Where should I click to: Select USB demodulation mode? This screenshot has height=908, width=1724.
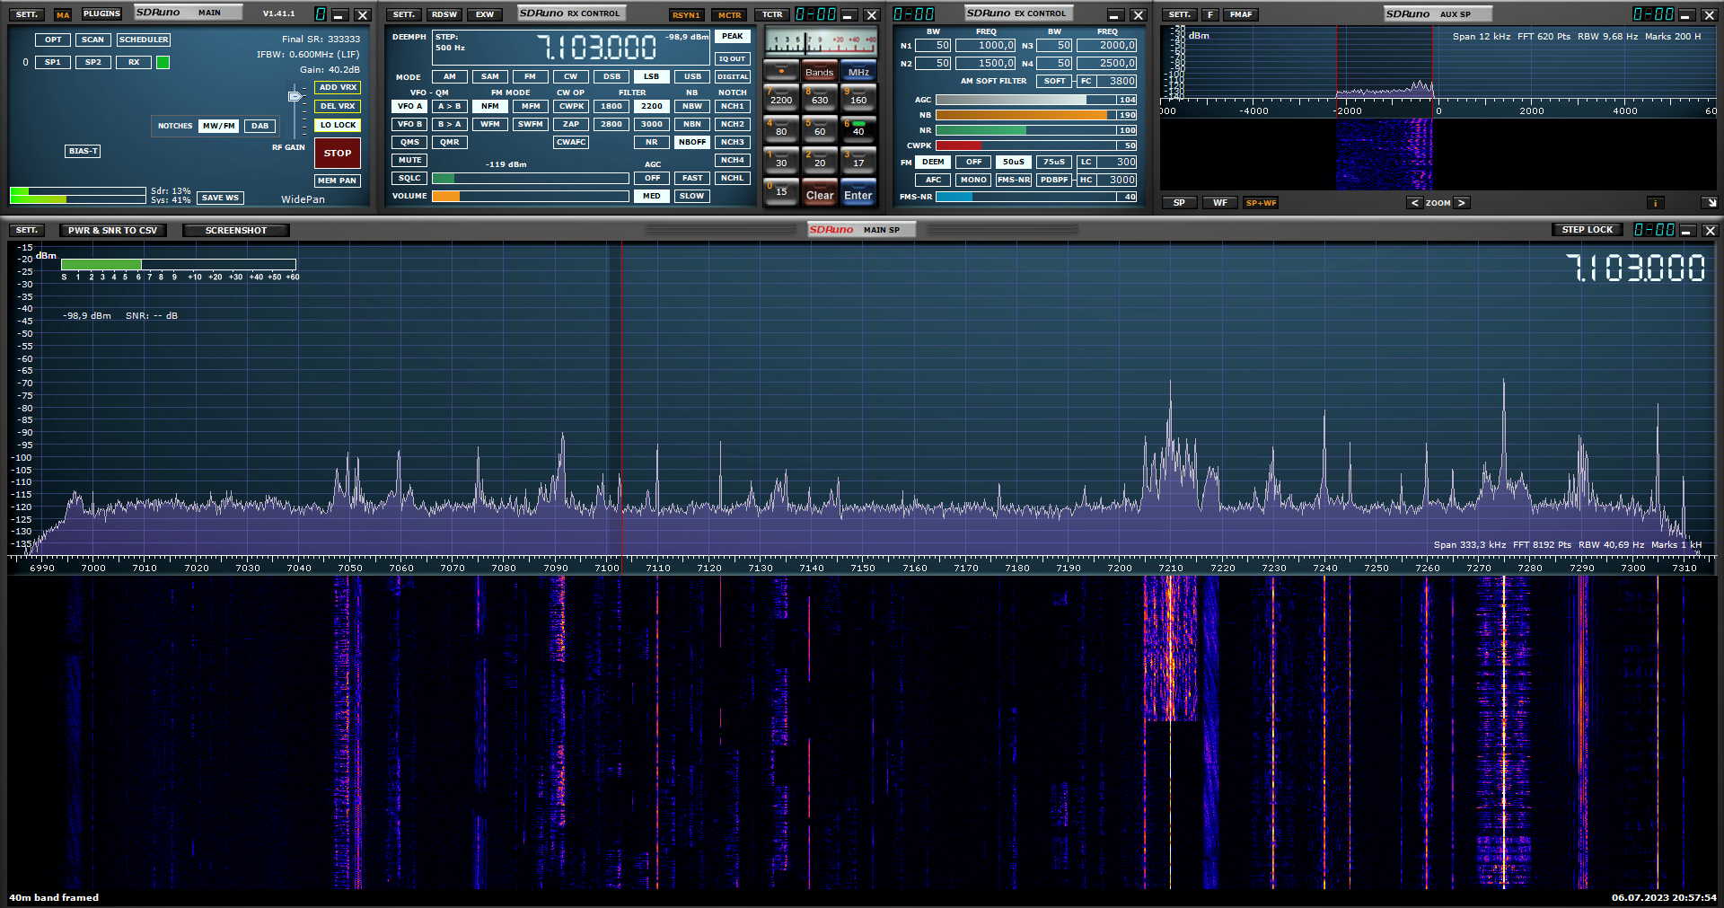(x=691, y=76)
